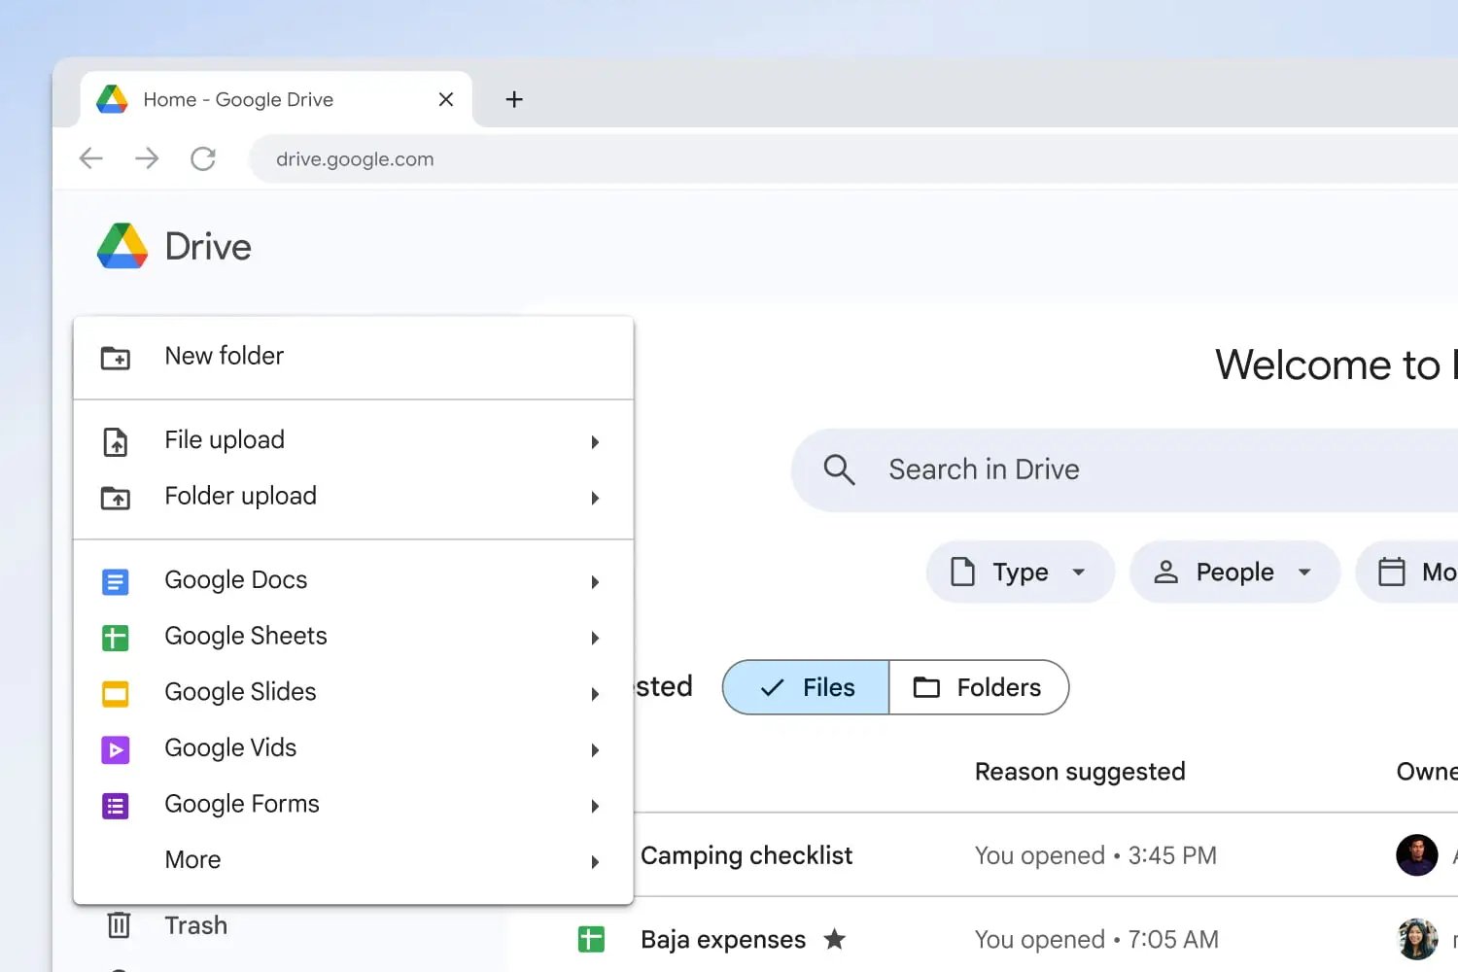This screenshot has width=1458, height=972.
Task: Select Google Slides menu entry
Action: coord(354,693)
